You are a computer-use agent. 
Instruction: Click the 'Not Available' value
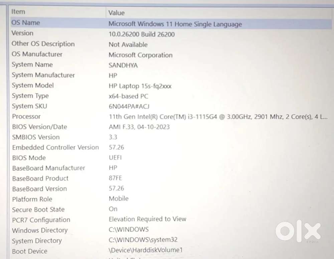point(128,44)
